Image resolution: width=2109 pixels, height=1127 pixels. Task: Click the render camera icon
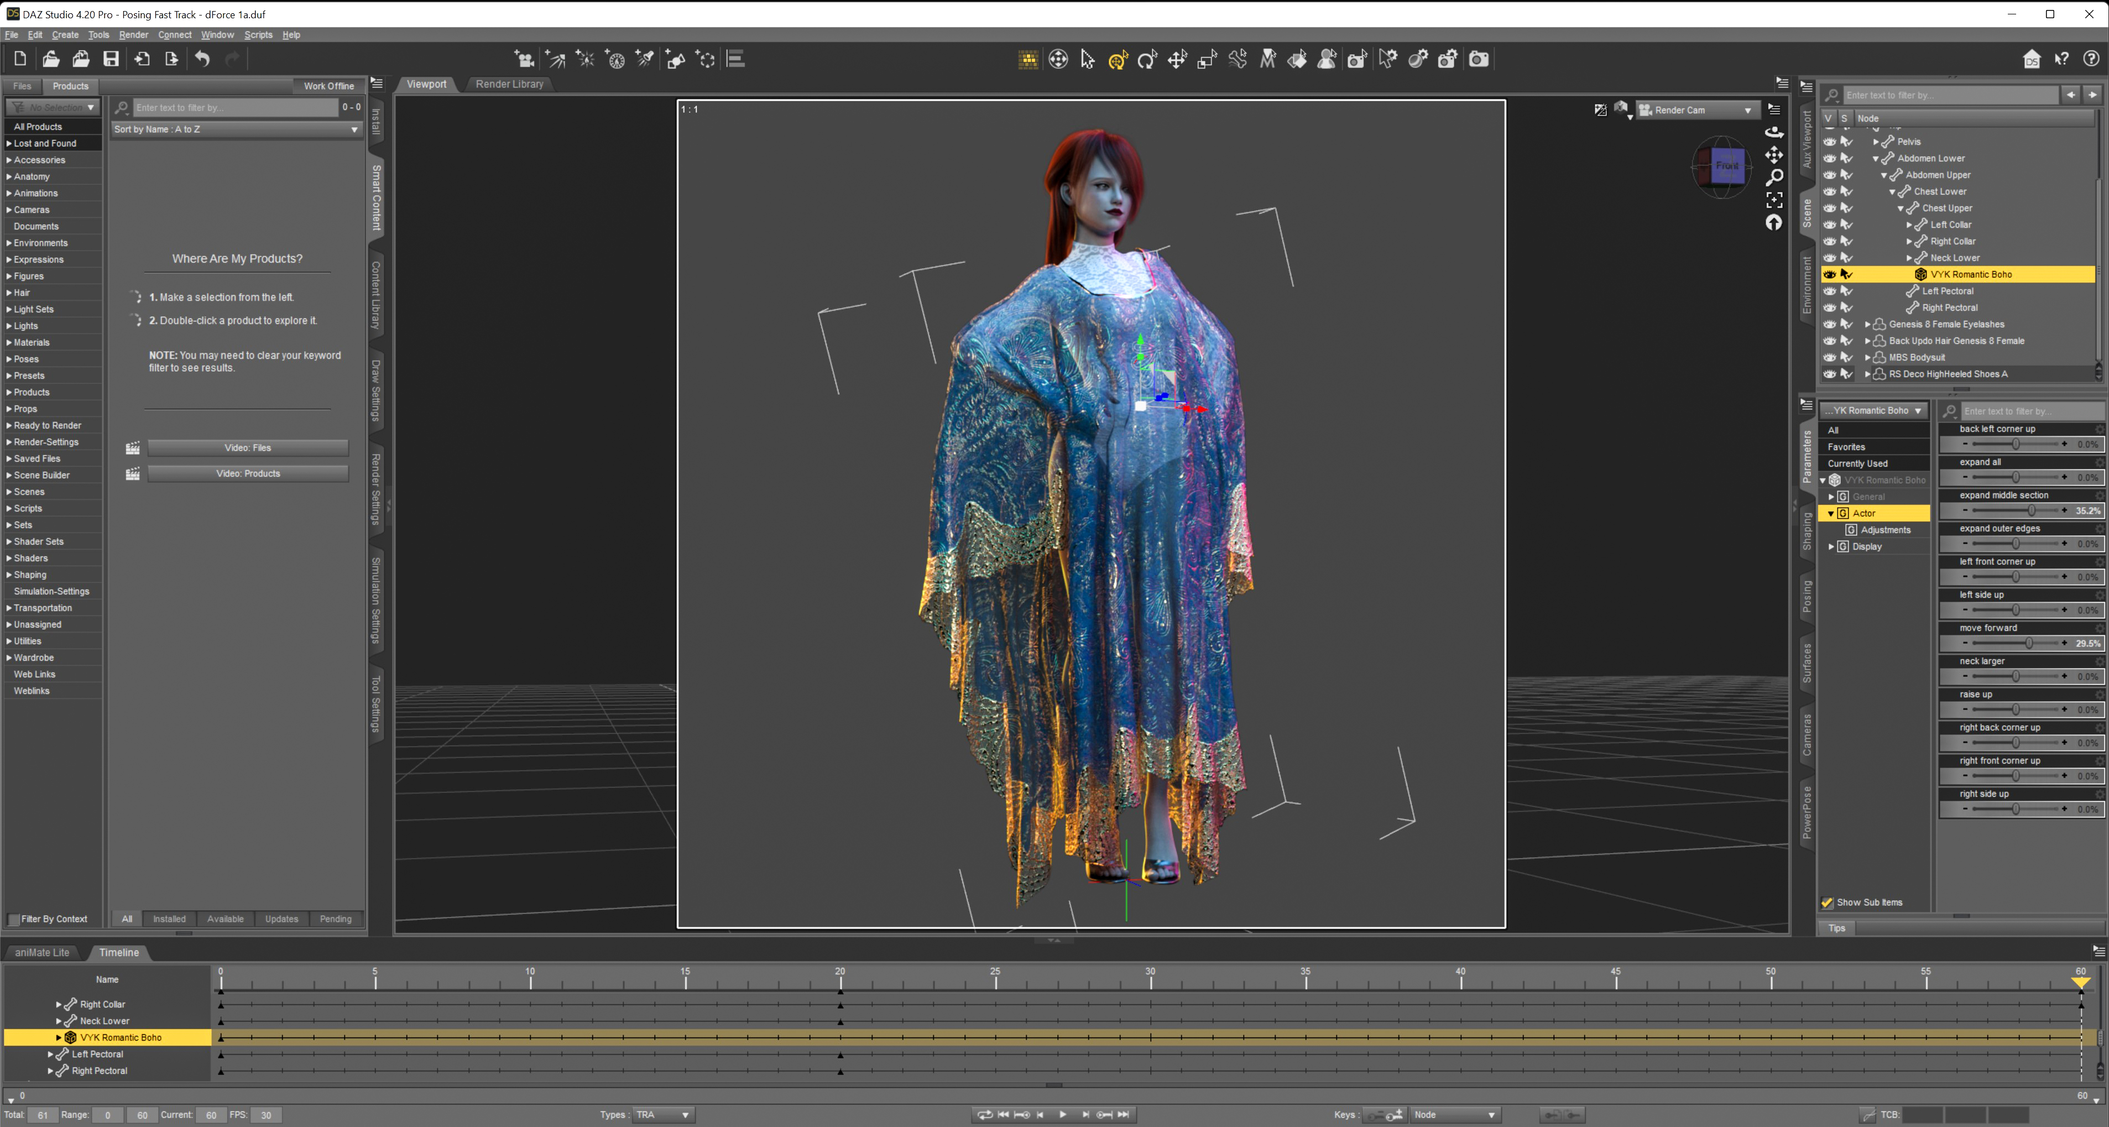1646,109
